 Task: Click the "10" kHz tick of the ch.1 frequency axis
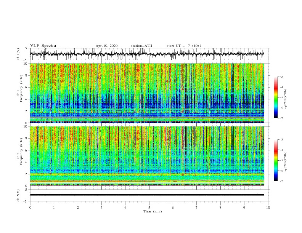[x=26, y=64]
